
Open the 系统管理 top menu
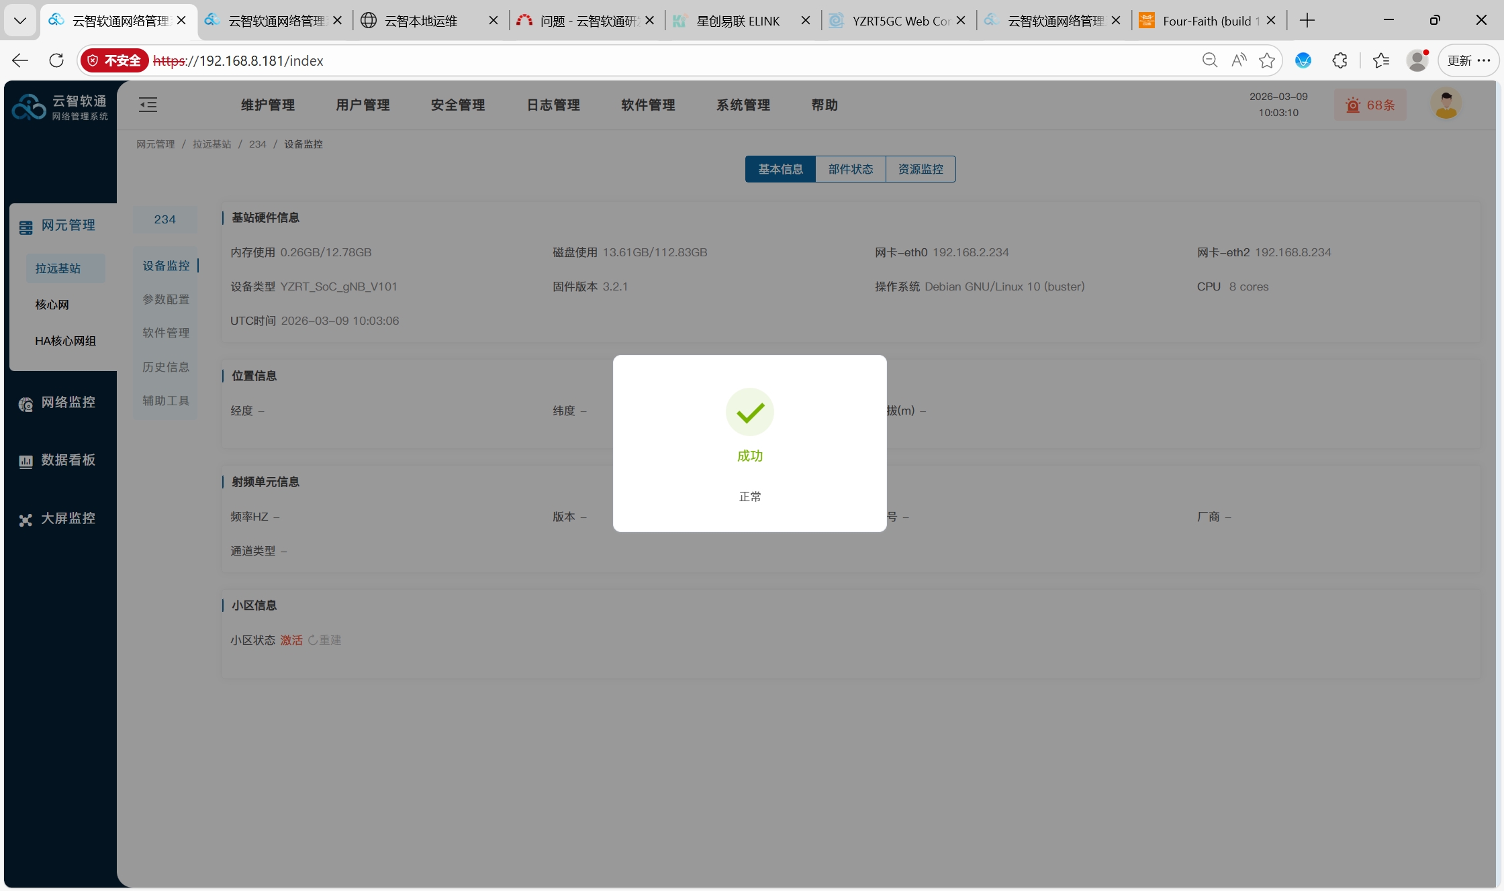(x=743, y=105)
